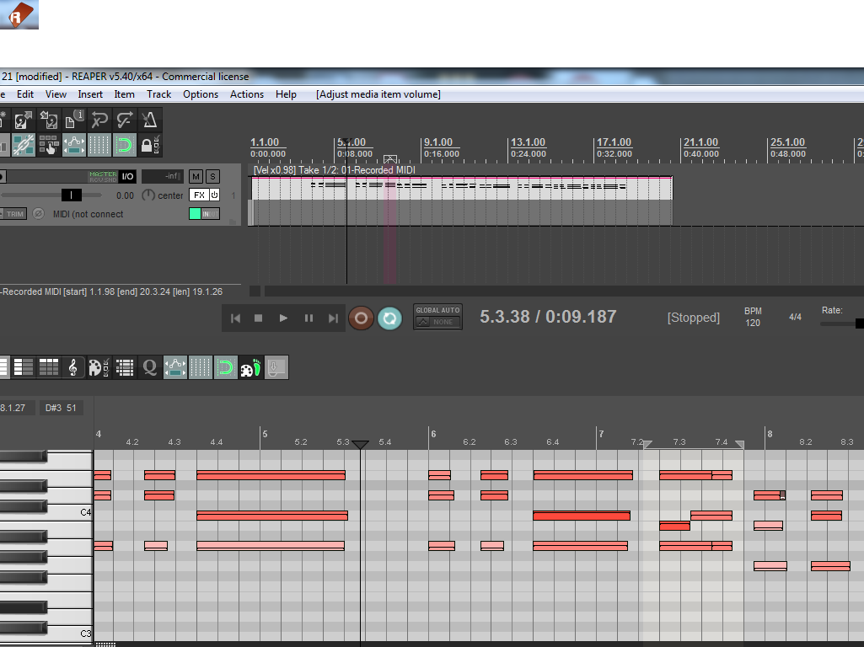The width and height of the screenshot is (864, 647).
Task: Toggle snap magnet in main toolbar
Action: (125, 145)
